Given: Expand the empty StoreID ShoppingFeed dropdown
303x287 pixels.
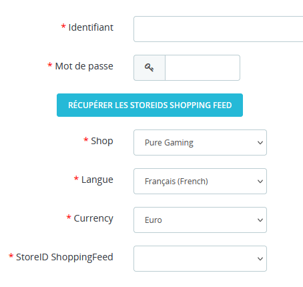Looking at the screenshot, I should coord(200,258).
